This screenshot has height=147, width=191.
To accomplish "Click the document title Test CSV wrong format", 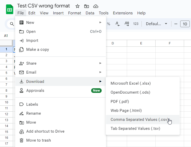I will click(x=43, y=6).
